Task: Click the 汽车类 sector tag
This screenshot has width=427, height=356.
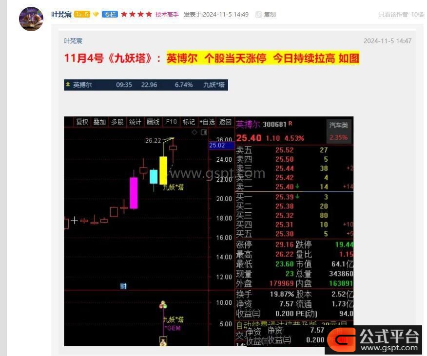Action: tap(338, 125)
